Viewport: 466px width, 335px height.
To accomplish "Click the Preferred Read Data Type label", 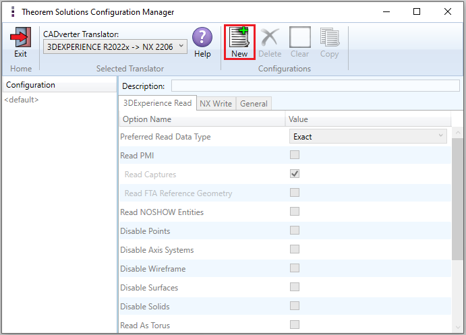I will click(165, 137).
